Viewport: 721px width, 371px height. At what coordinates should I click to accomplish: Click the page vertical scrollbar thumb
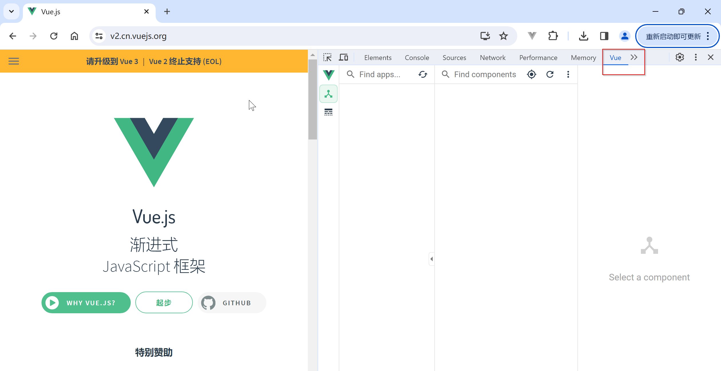click(312, 99)
